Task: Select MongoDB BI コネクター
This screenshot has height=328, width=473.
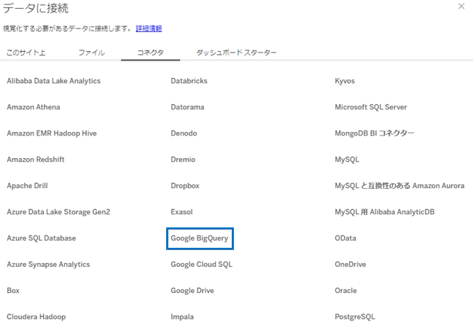Action: 375,133
